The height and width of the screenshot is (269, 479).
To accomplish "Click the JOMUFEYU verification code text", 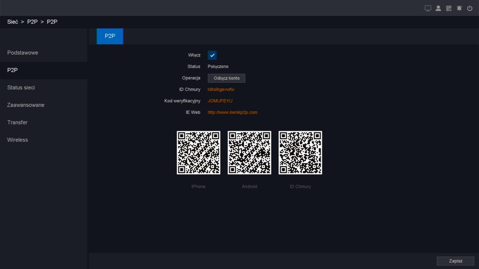I will pos(220,101).
